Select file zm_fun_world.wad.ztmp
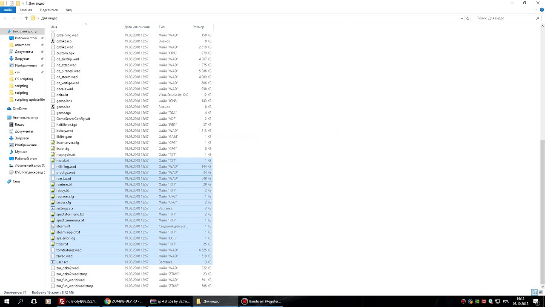Viewport: 545px width, 307px height. point(75,286)
